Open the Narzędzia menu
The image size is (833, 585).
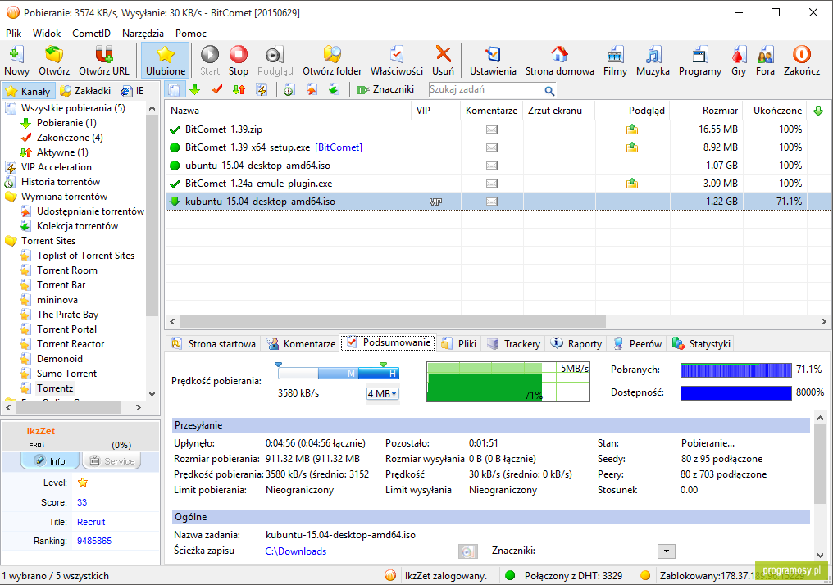pos(143,34)
